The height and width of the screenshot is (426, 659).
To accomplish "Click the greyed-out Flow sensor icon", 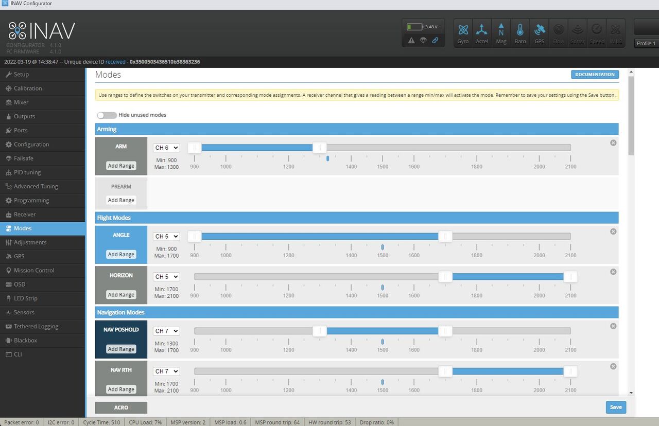I will [558, 33].
